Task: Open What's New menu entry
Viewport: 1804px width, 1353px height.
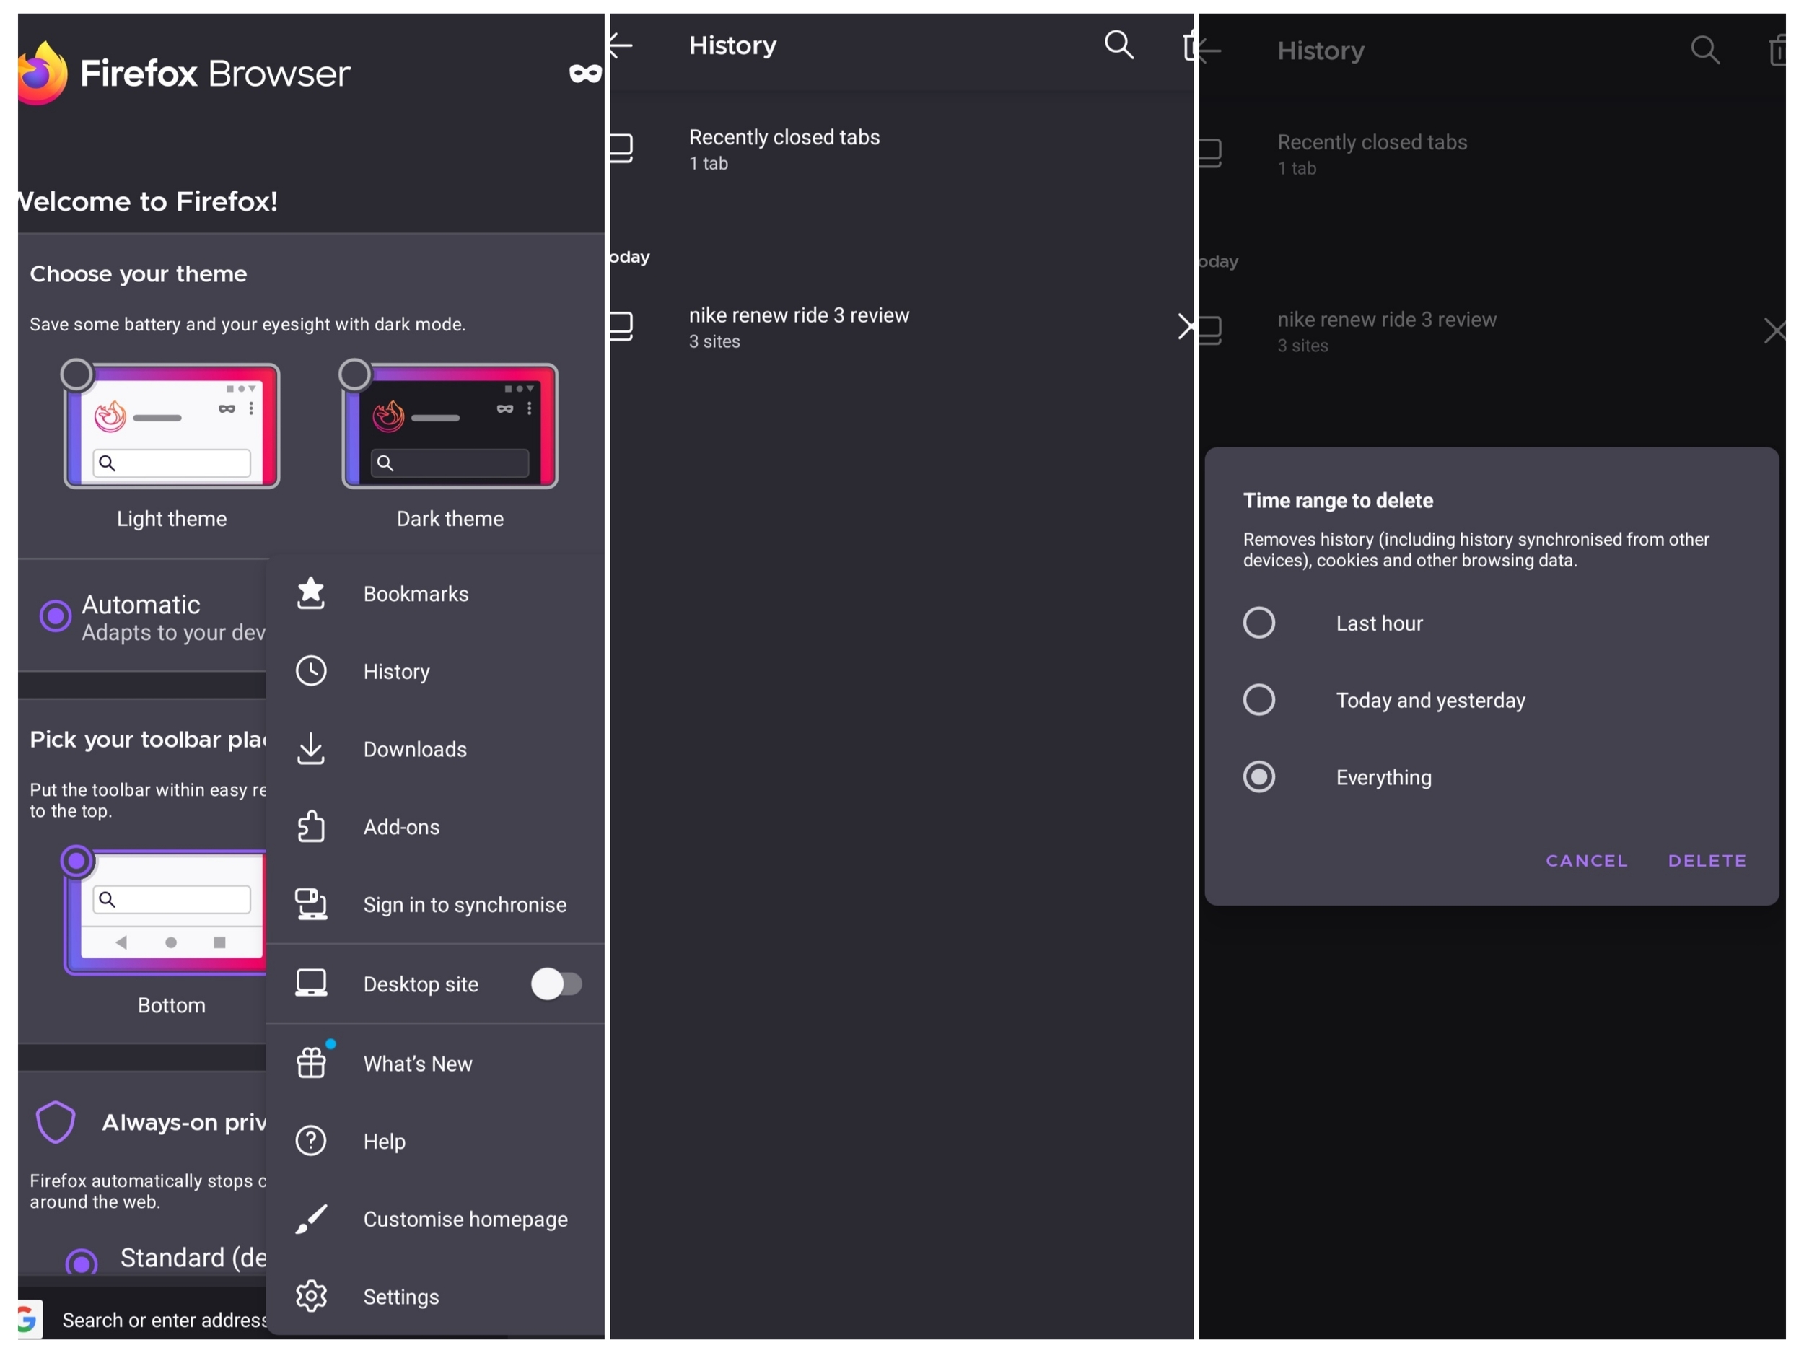Action: pyautogui.click(x=436, y=1063)
